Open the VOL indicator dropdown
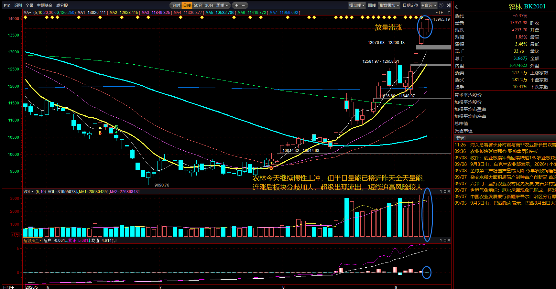 click(28, 192)
